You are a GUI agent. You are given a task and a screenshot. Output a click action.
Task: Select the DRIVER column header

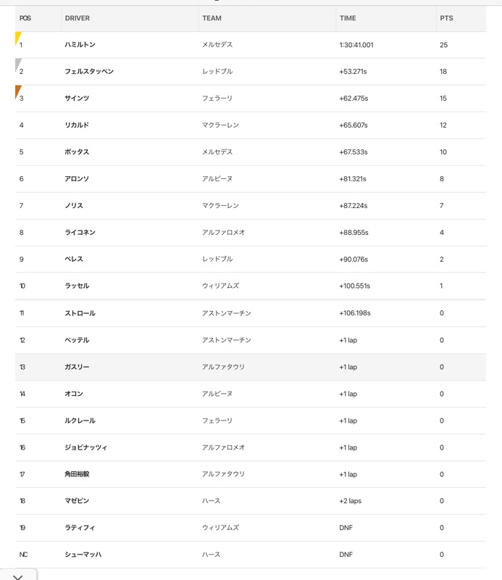(x=78, y=18)
